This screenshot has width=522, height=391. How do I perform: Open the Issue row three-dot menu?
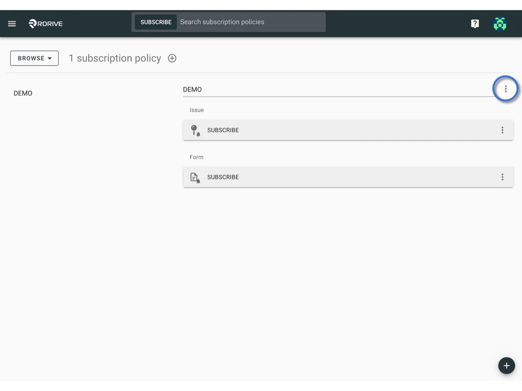[x=503, y=130]
